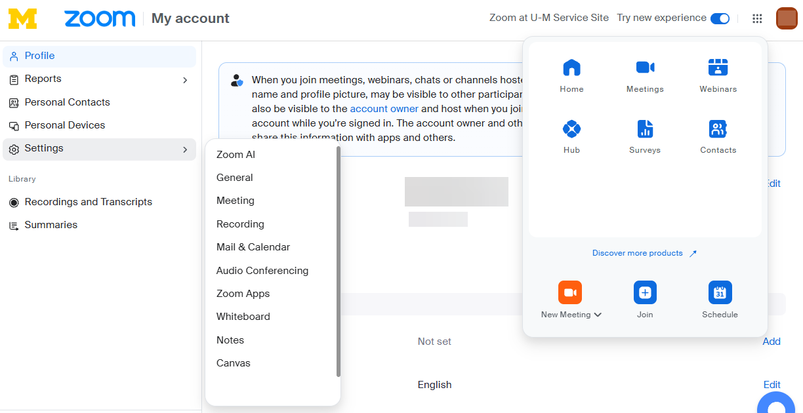Open Zoom at U-M Service Site link
The width and height of the screenshot is (803, 413).
(x=549, y=18)
